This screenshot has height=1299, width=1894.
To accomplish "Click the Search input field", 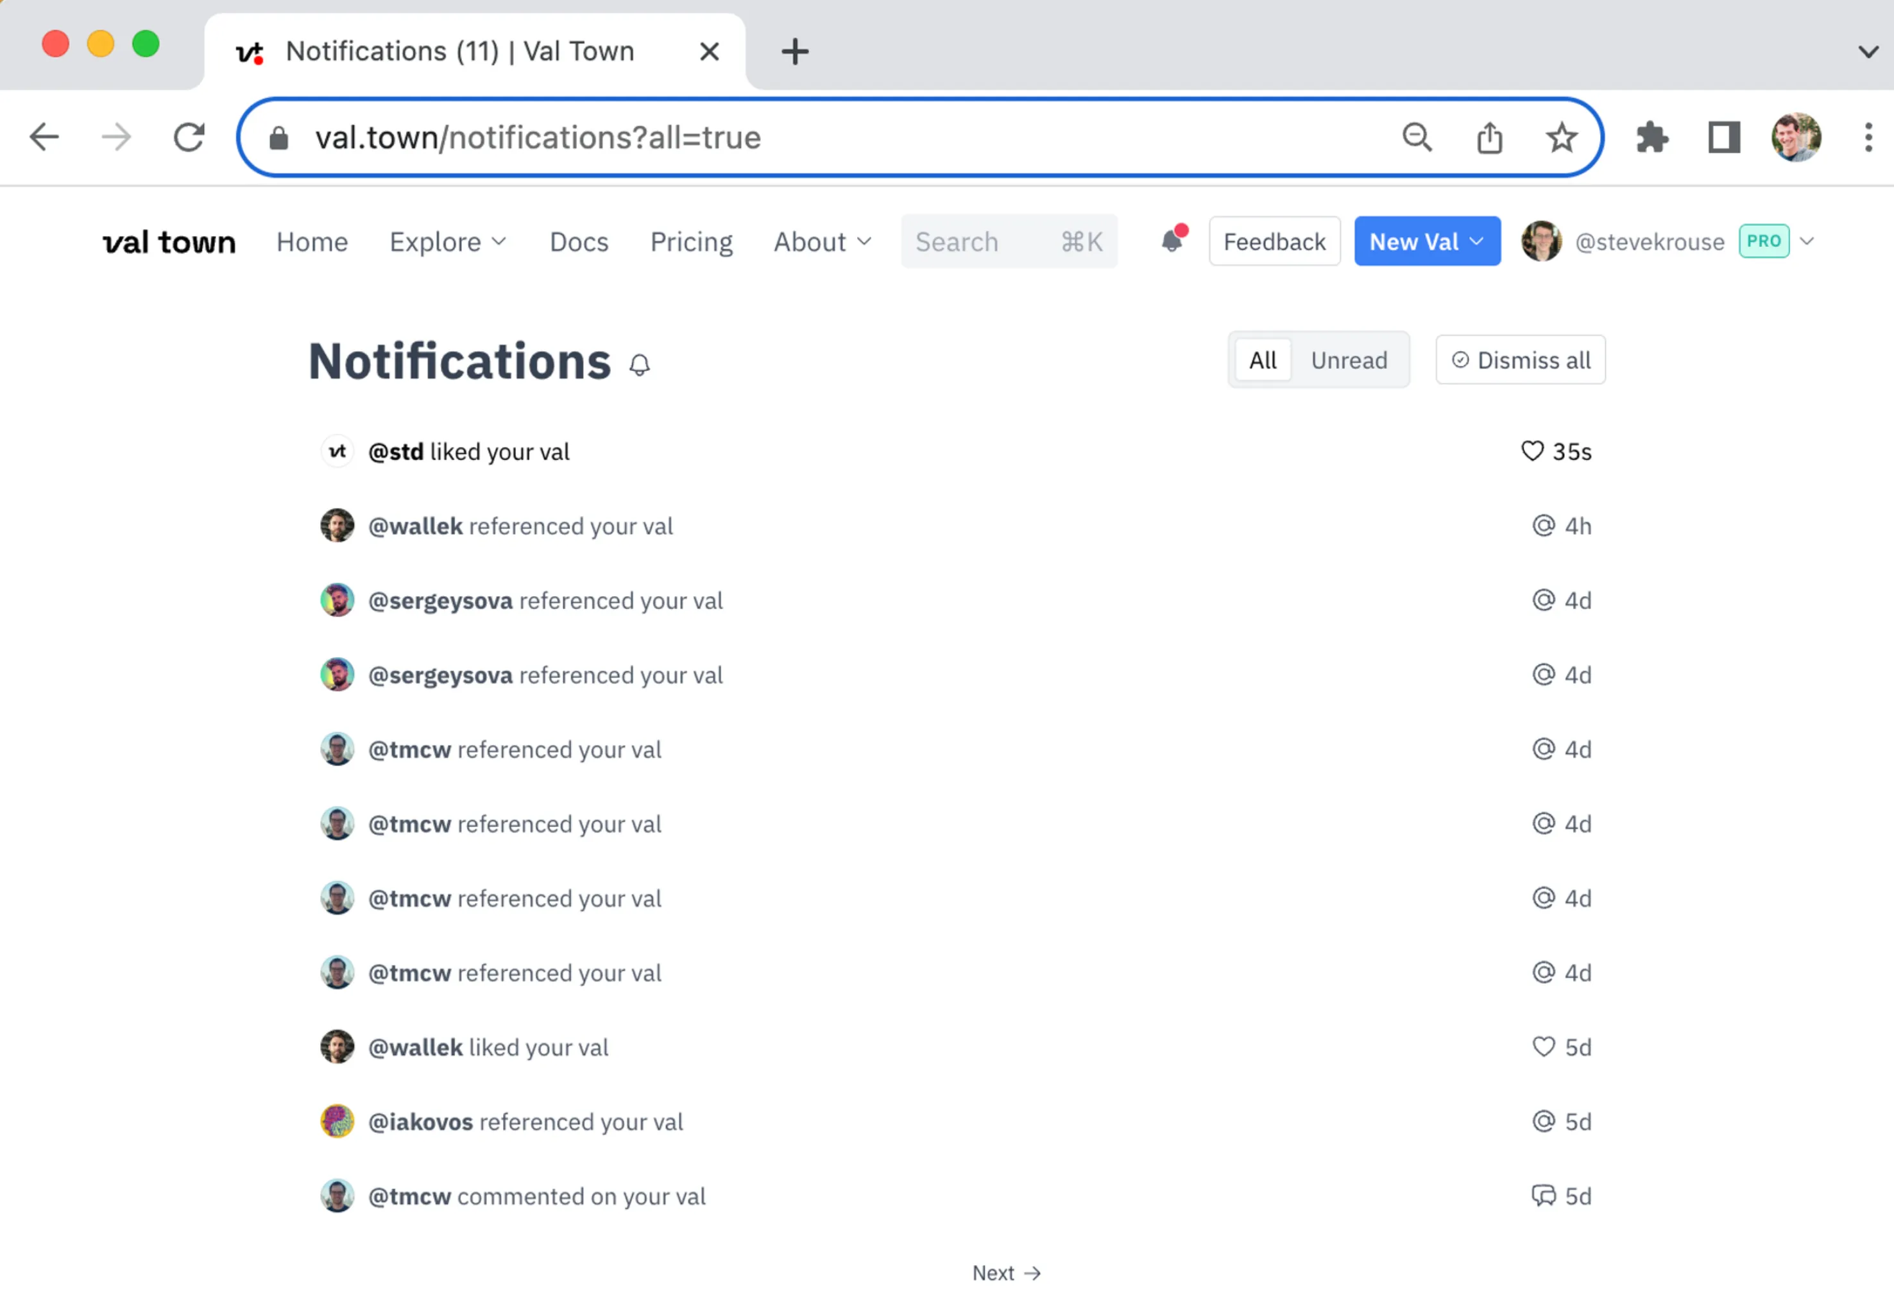I will 1007,241.
